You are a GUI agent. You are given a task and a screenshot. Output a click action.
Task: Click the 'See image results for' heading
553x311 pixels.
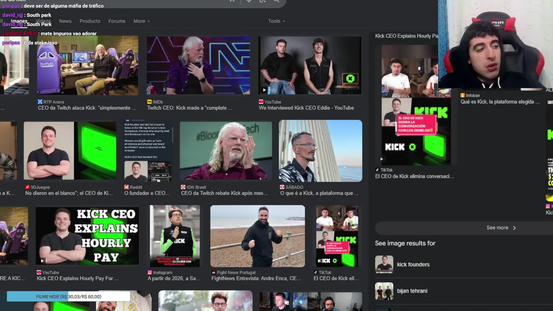coord(405,243)
